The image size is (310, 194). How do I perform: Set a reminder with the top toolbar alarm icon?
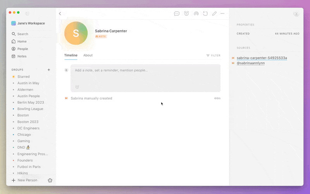pyautogui.click(x=186, y=14)
